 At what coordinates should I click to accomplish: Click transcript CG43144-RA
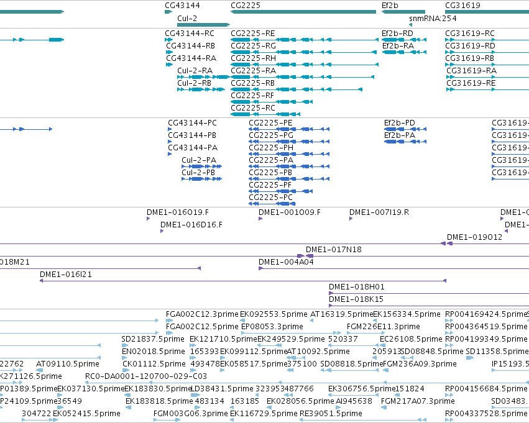tap(191, 58)
